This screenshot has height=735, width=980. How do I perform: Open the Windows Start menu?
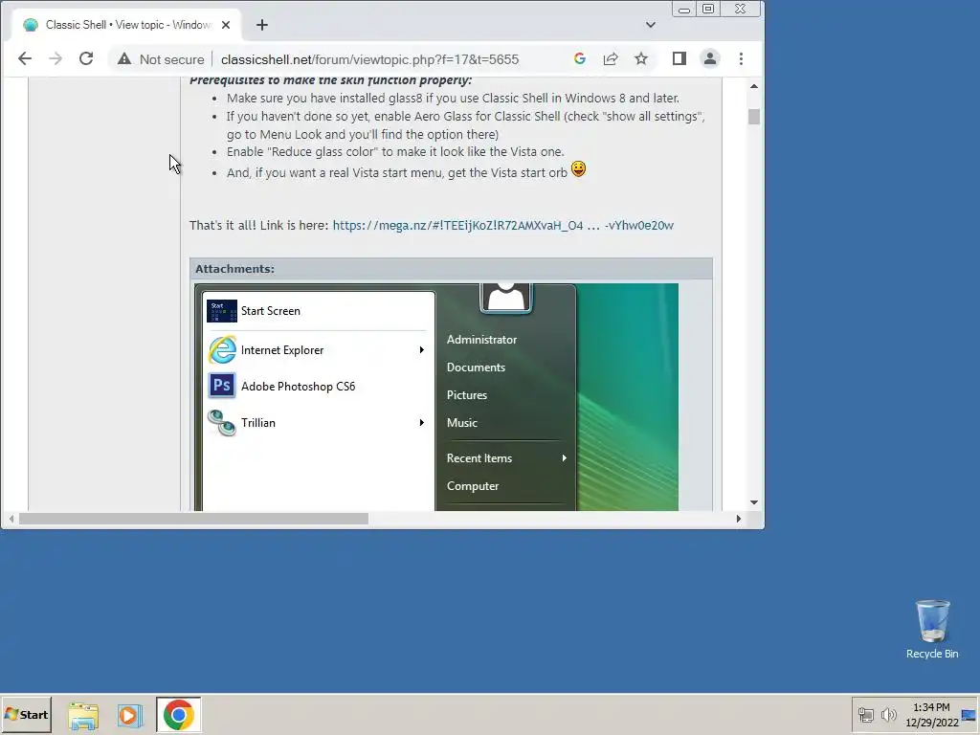pyautogui.click(x=26, y=714)
